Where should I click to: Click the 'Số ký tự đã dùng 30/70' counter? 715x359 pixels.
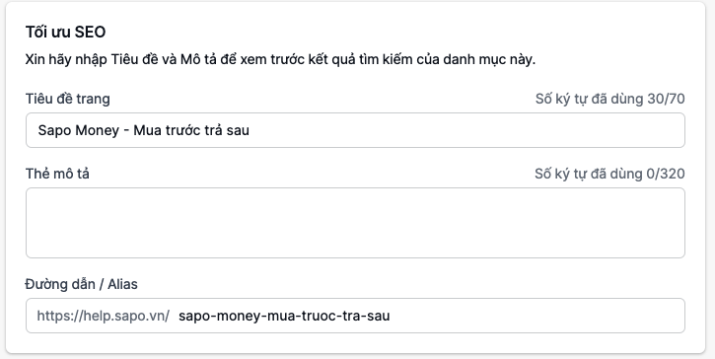[610, 99]
